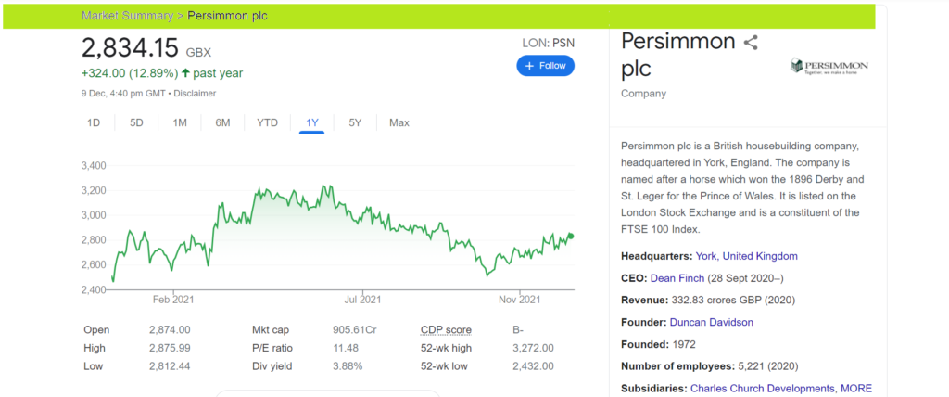Open the Market Summary breadcrumb link
This screenshot has width=949, height=397.
pos(127,16)
